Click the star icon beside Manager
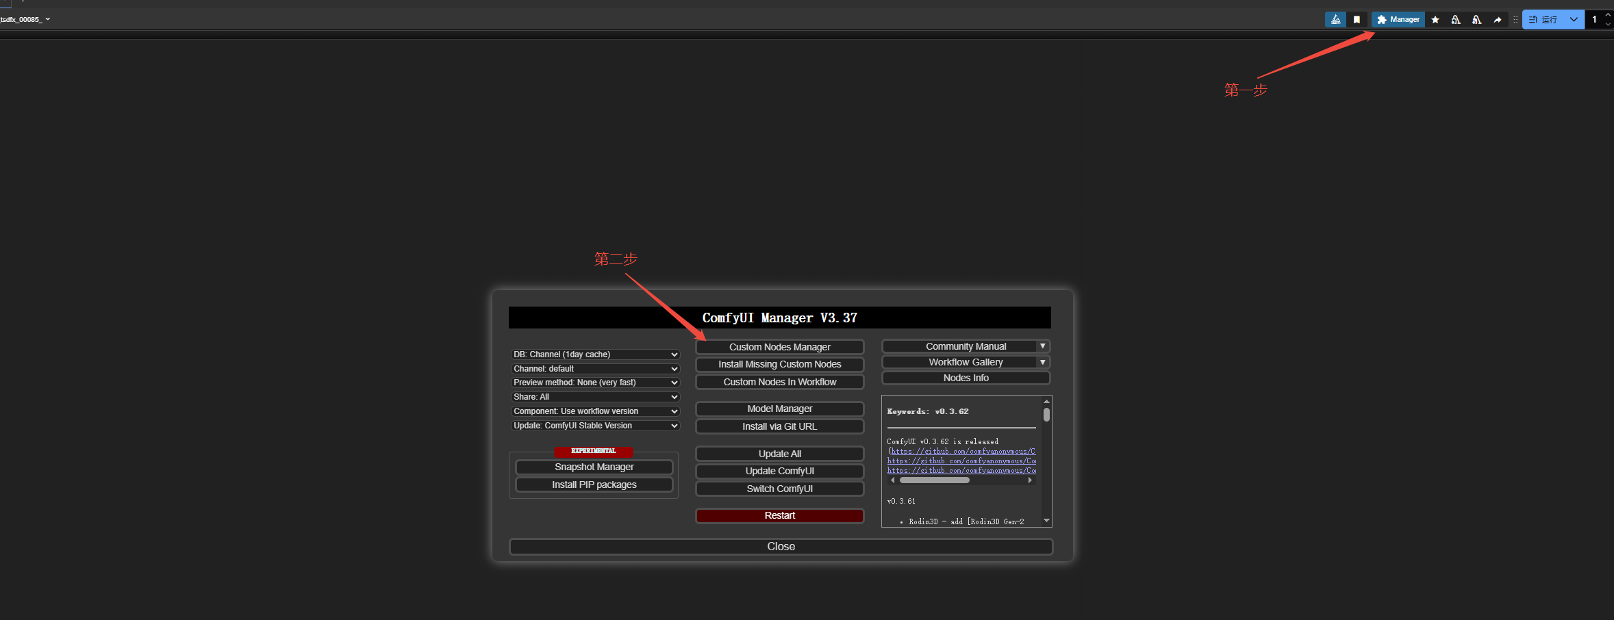 1435,20
